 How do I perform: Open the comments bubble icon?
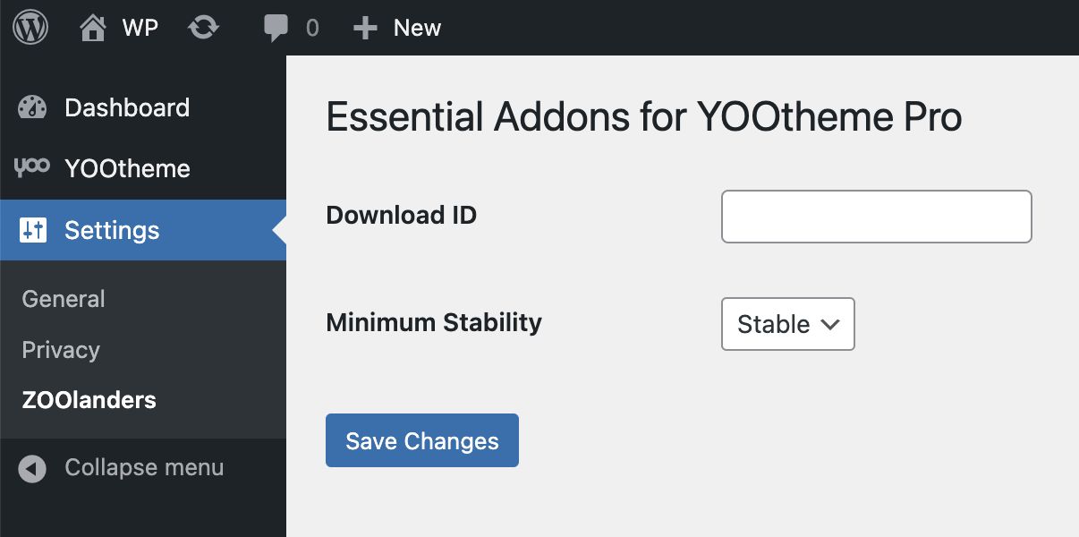(x=276, y=29)
